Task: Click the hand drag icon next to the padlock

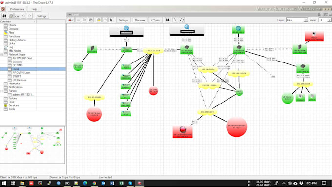Action: pos(105,20)
